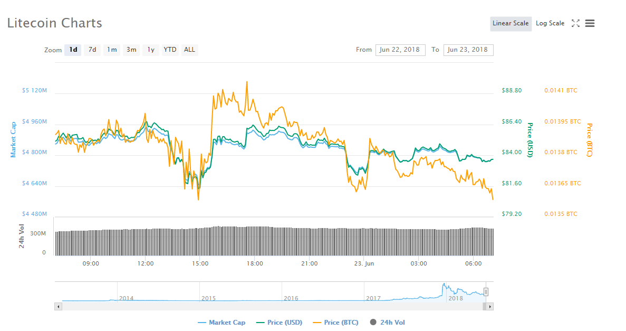
Task: Click the $84.00 price axis label
Action: tap(512, 152)
